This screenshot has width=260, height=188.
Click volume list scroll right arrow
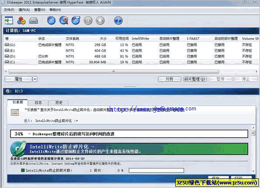(256, 72)
